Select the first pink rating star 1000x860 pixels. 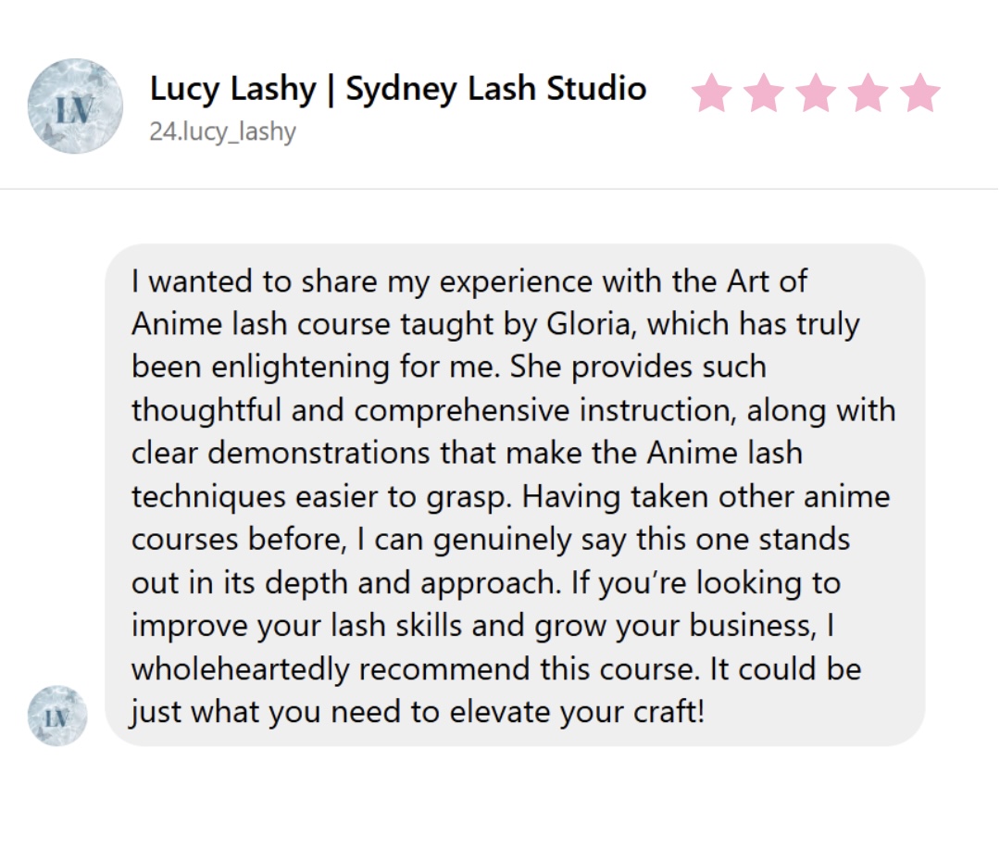[x=711, y=93]
